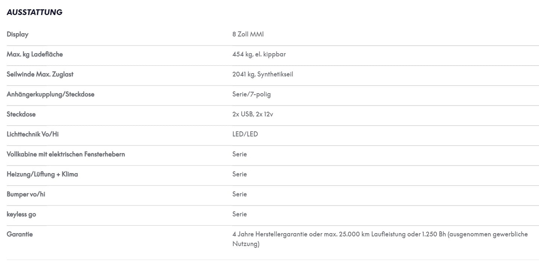Select the Max. kg Ladefläche label

tap(35, 54)
